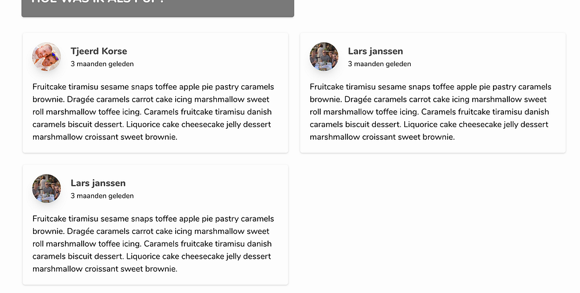Click Lars janssen's name in right-hand card
This screenshot has height=293, width=580.
point(375,51)
